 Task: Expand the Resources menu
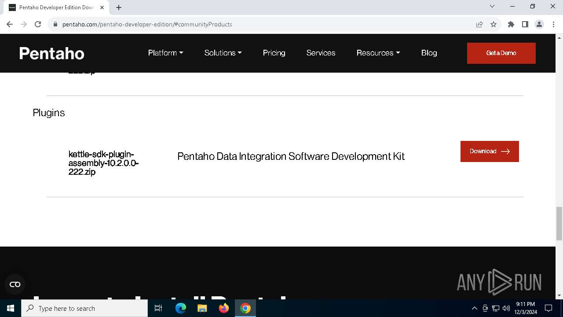(378, 53)
